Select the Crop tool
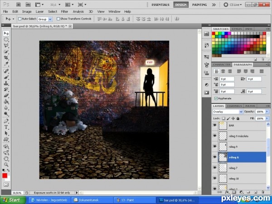 click(6, 58)
